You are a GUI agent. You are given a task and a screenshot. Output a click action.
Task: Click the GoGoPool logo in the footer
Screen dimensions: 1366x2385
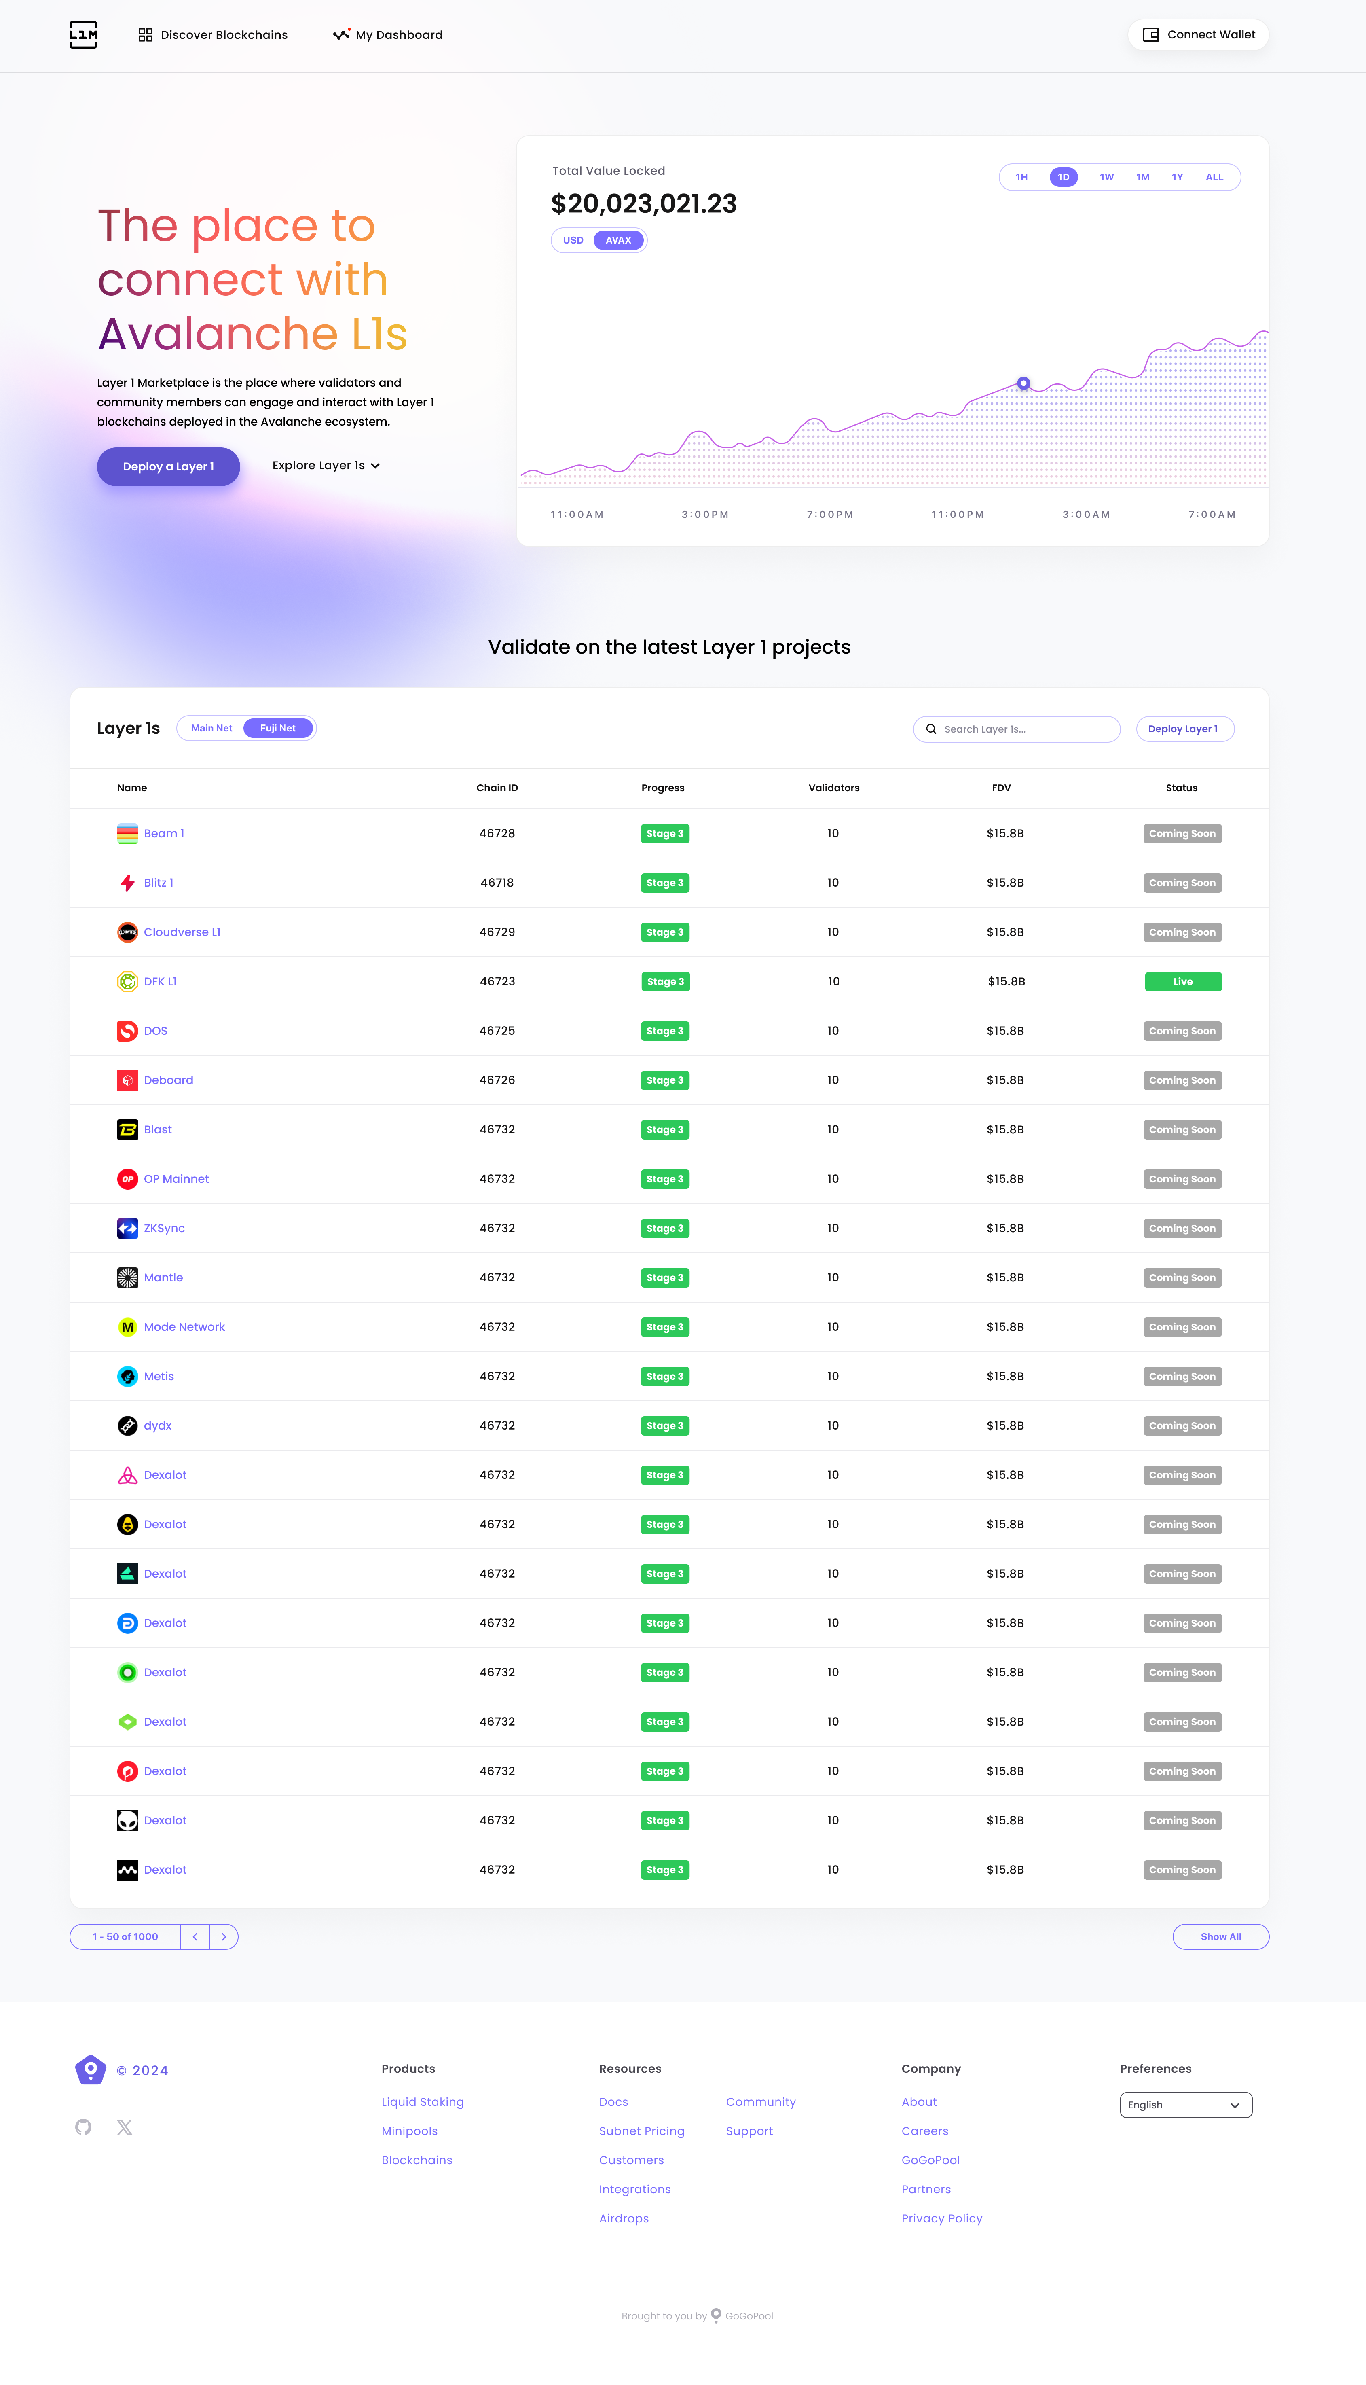tap(90, 2070)
